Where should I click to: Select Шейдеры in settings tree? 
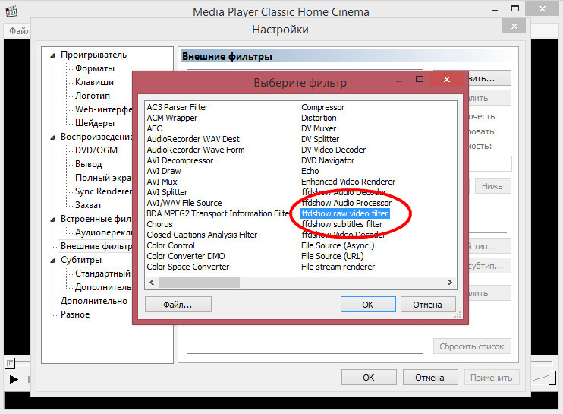(x=95, y=123)
